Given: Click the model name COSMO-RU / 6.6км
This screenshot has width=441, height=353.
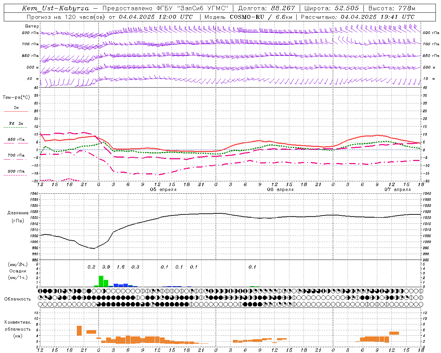Looking at the screenshot, I should (x=261, y=17).
